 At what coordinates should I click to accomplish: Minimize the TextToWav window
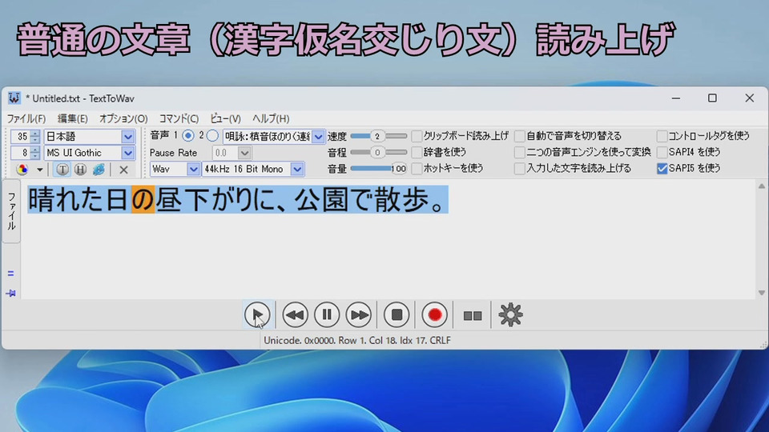[x=676, y=98]
